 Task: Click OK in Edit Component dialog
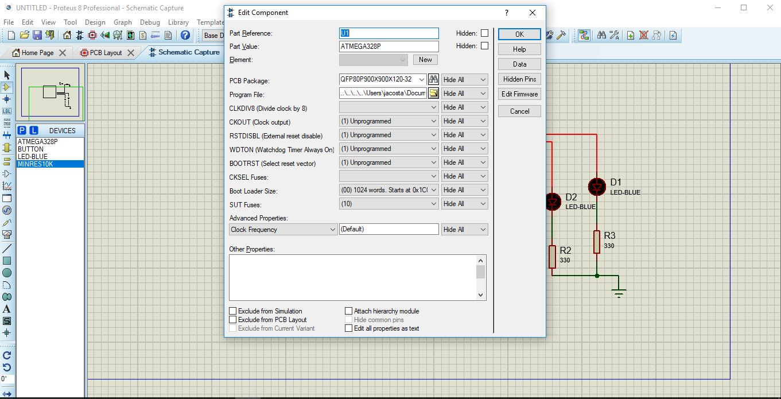pyautogui.click(x=519, y=34)
